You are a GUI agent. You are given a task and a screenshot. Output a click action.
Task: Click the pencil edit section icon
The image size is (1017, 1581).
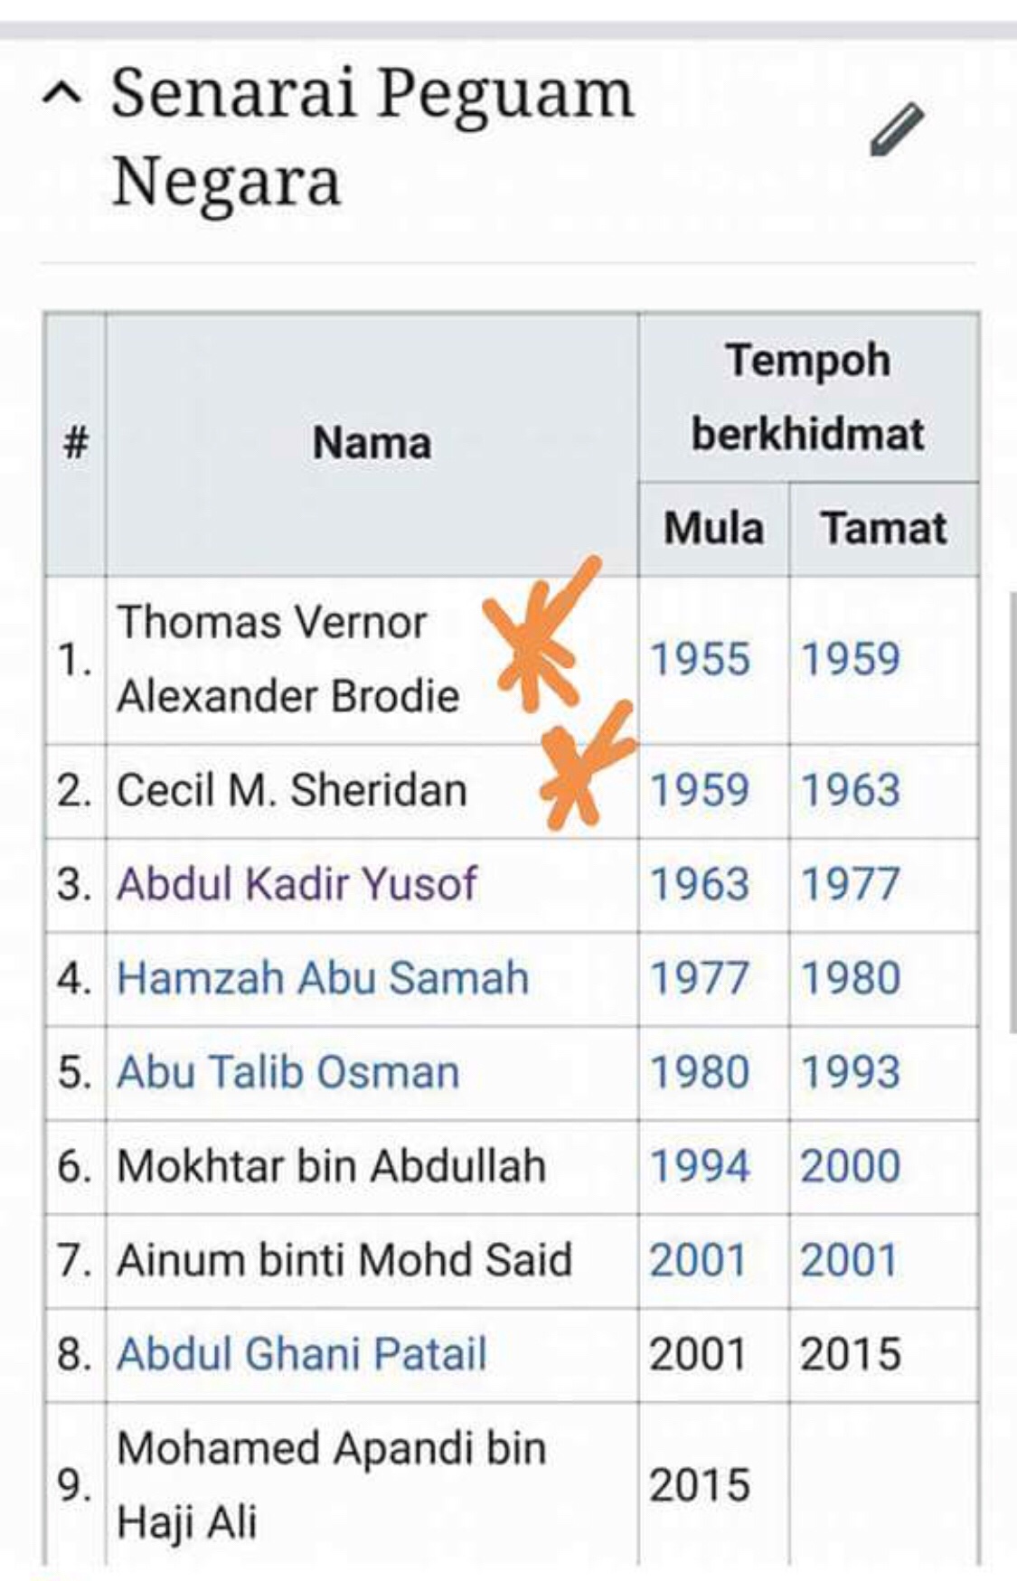pyautogui.click(x=897, y=130)
